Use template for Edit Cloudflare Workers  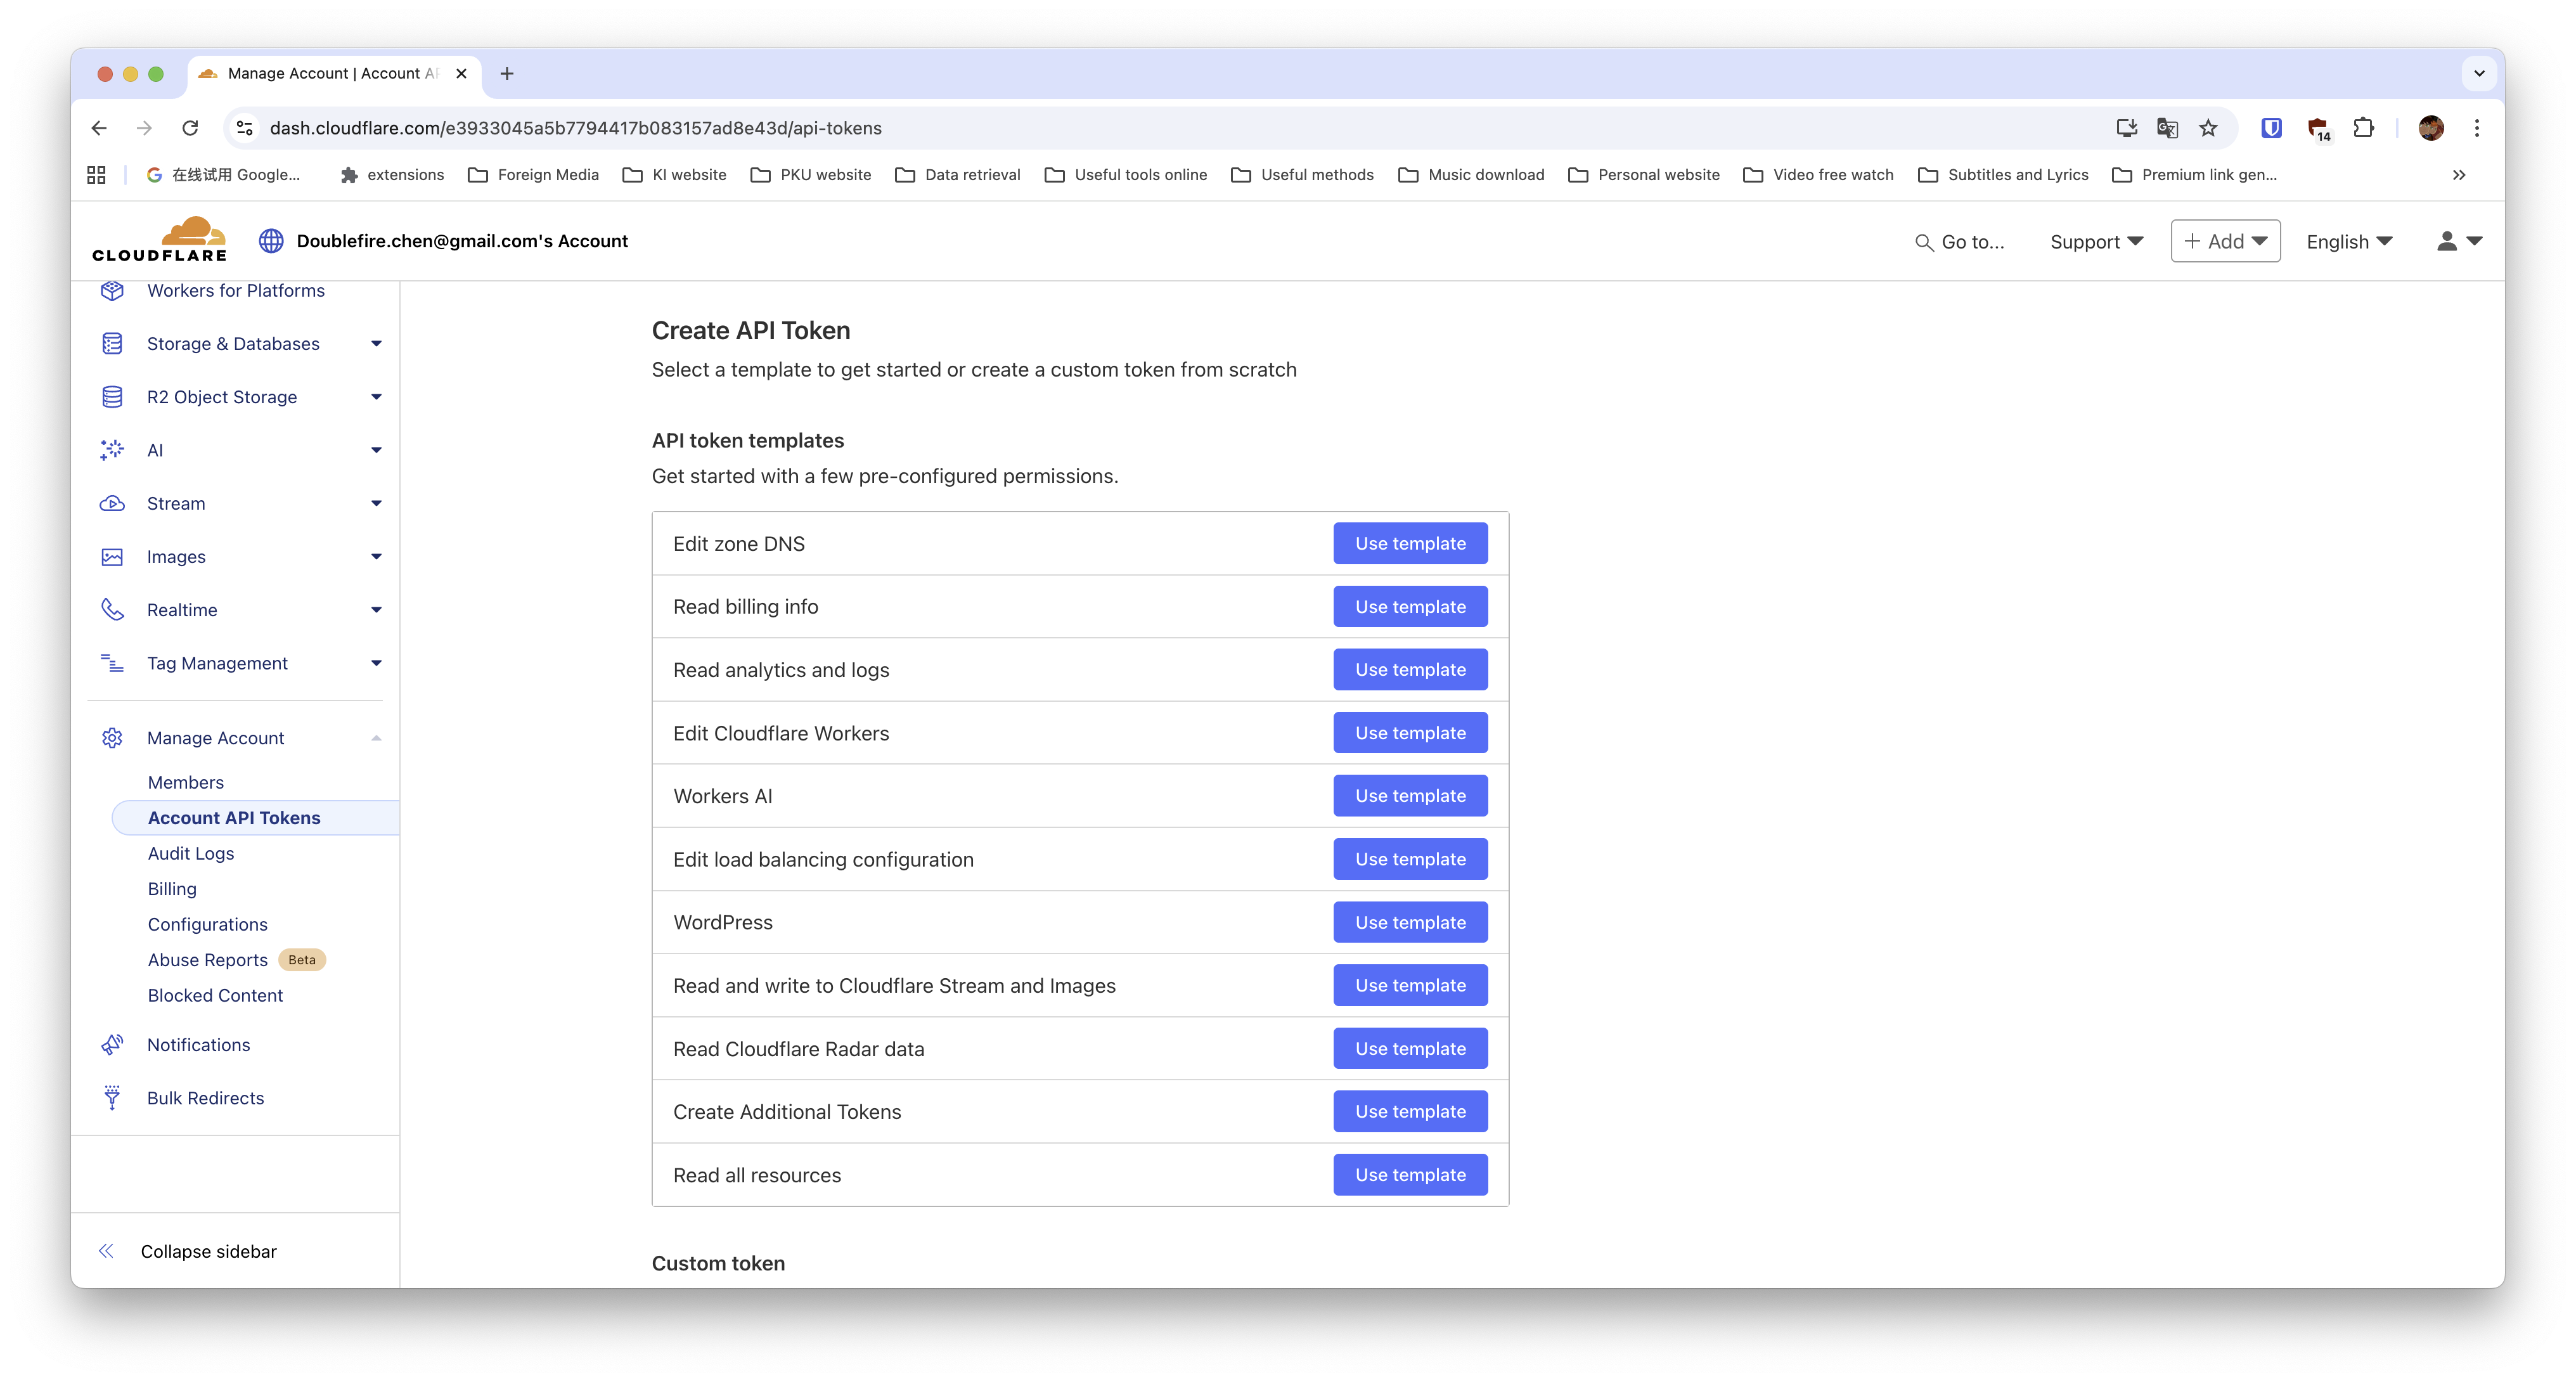click(x=1410, y=733)
